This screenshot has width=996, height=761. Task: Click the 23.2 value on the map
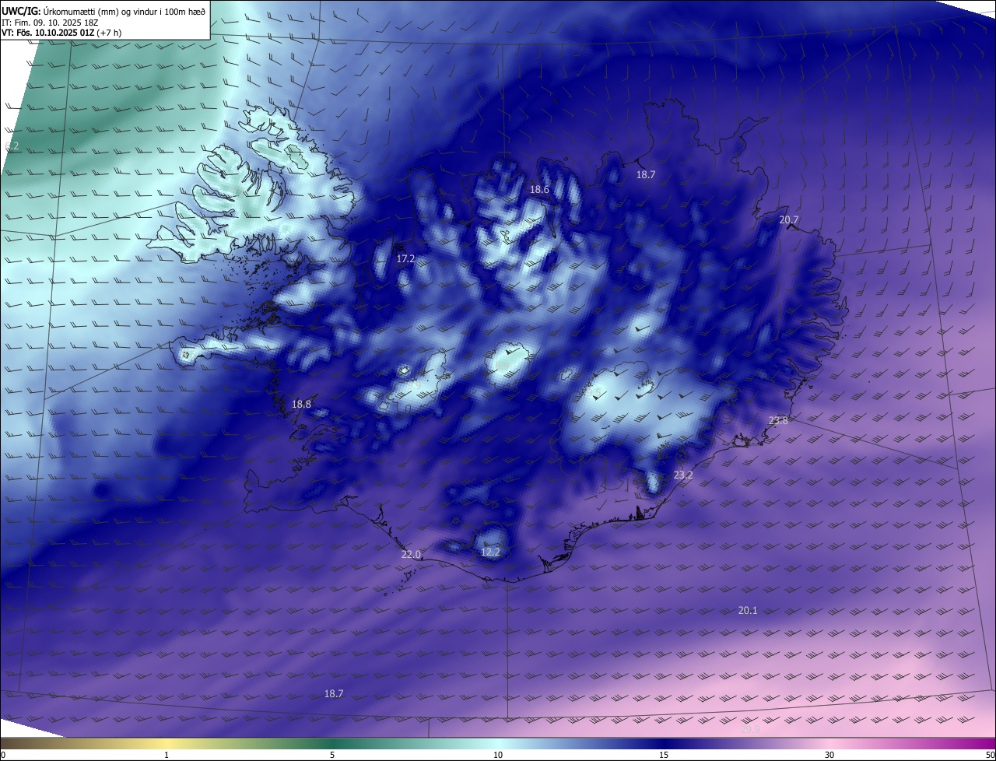(683, 475)
